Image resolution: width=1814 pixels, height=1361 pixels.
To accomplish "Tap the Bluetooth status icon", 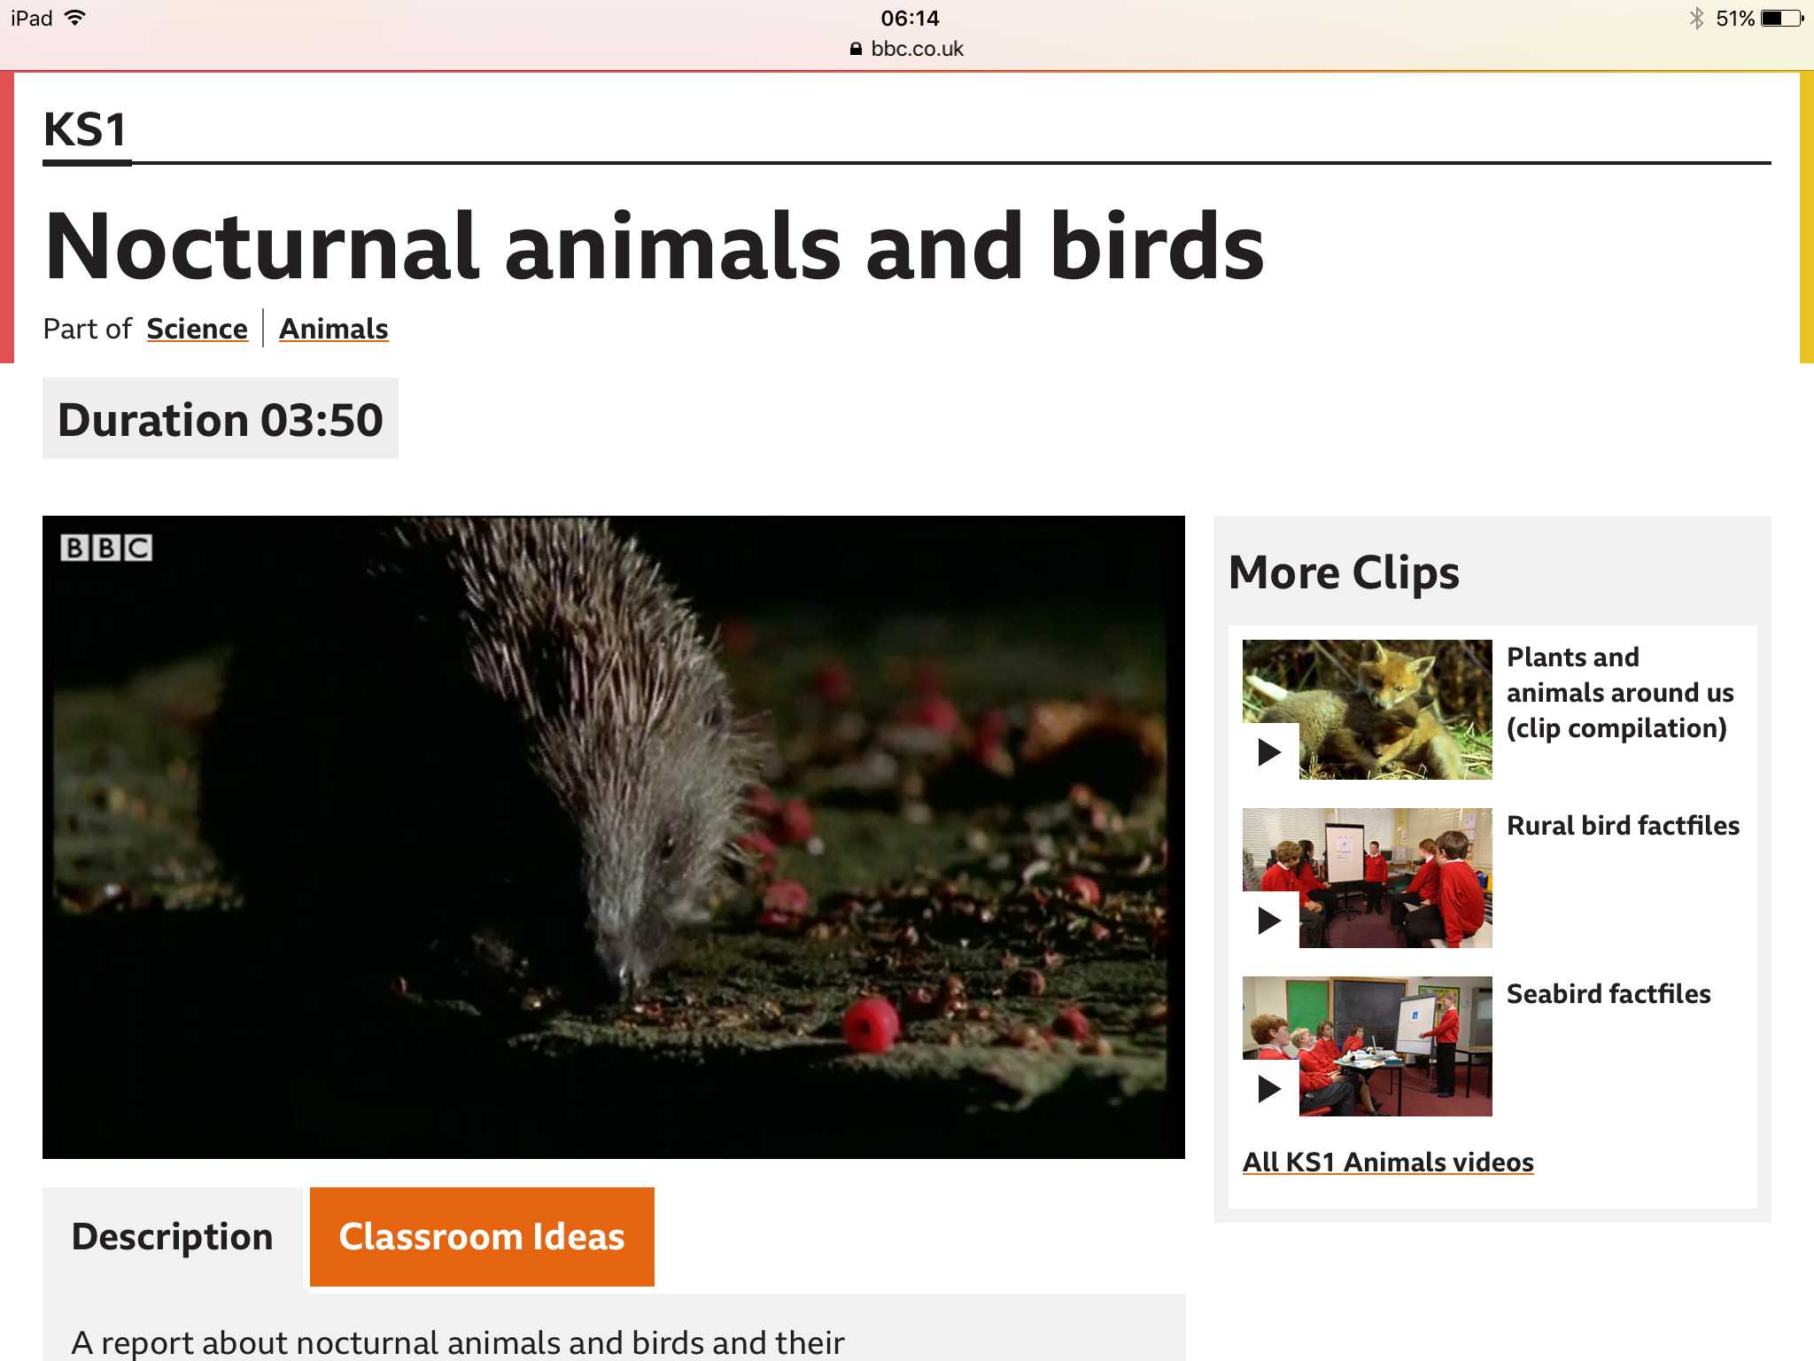I will 1696,19.
